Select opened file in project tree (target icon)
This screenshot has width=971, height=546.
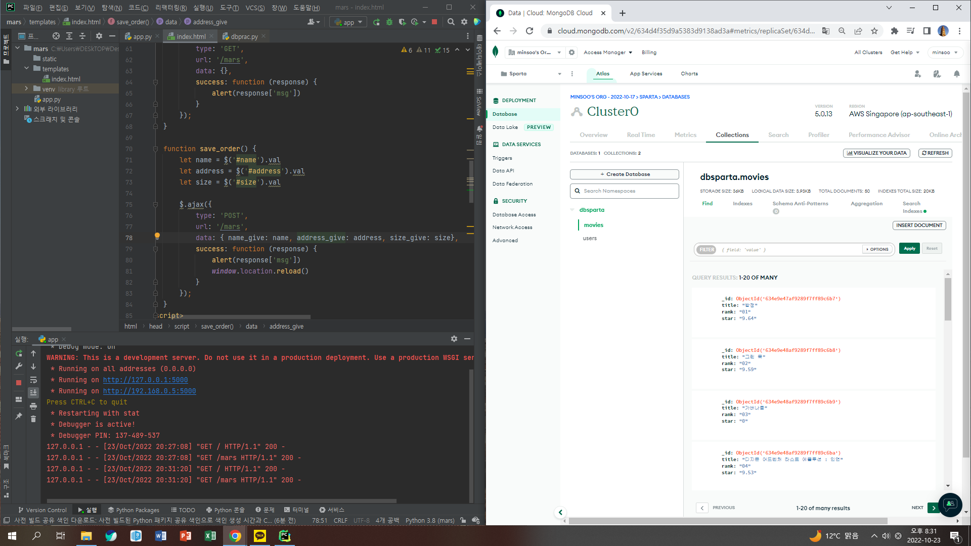pos(56,36)
